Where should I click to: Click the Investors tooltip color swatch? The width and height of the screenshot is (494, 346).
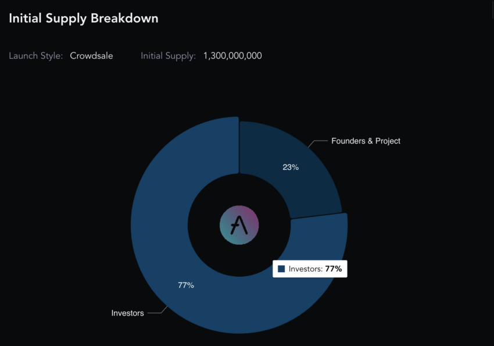(281, 269)
